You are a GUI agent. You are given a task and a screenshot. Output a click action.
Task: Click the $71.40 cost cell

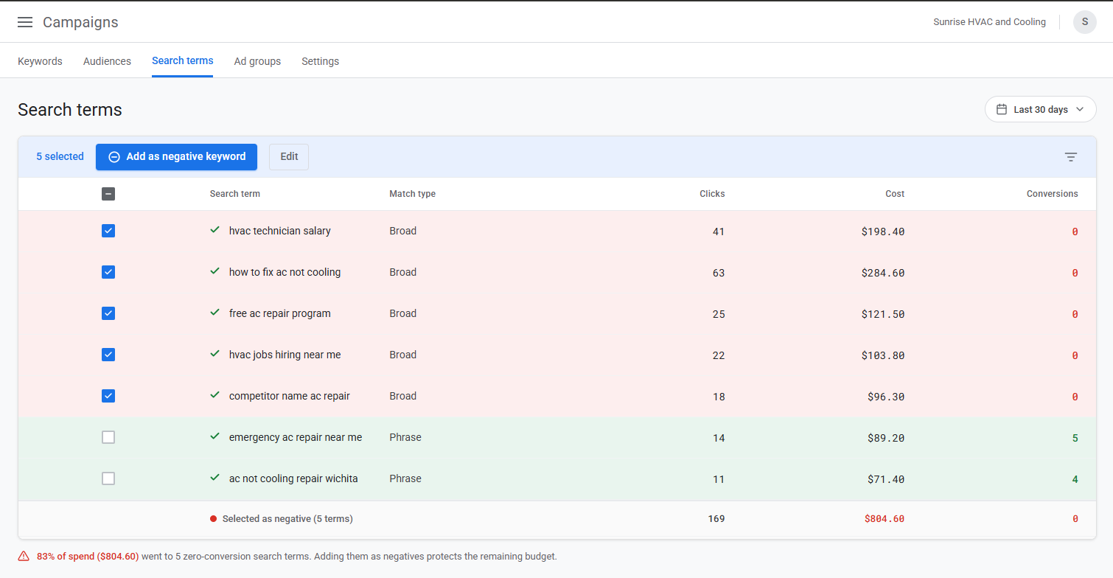(x=886, y=479)
